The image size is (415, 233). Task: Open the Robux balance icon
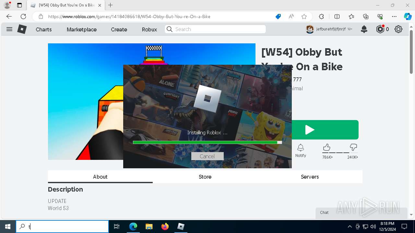click(380, 29)
